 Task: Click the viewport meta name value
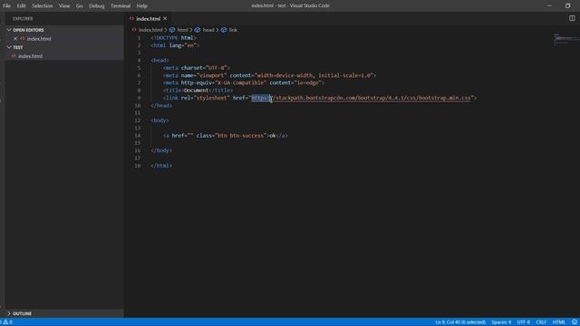[211, 75]
